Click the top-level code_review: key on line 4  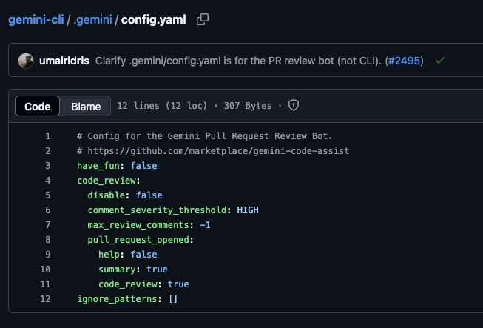109,181
